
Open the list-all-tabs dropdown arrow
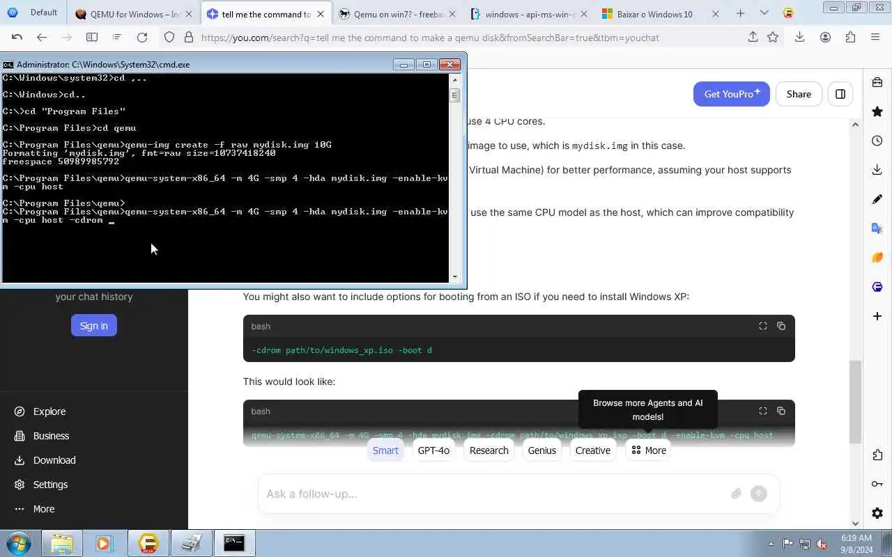tap(764, 13)
